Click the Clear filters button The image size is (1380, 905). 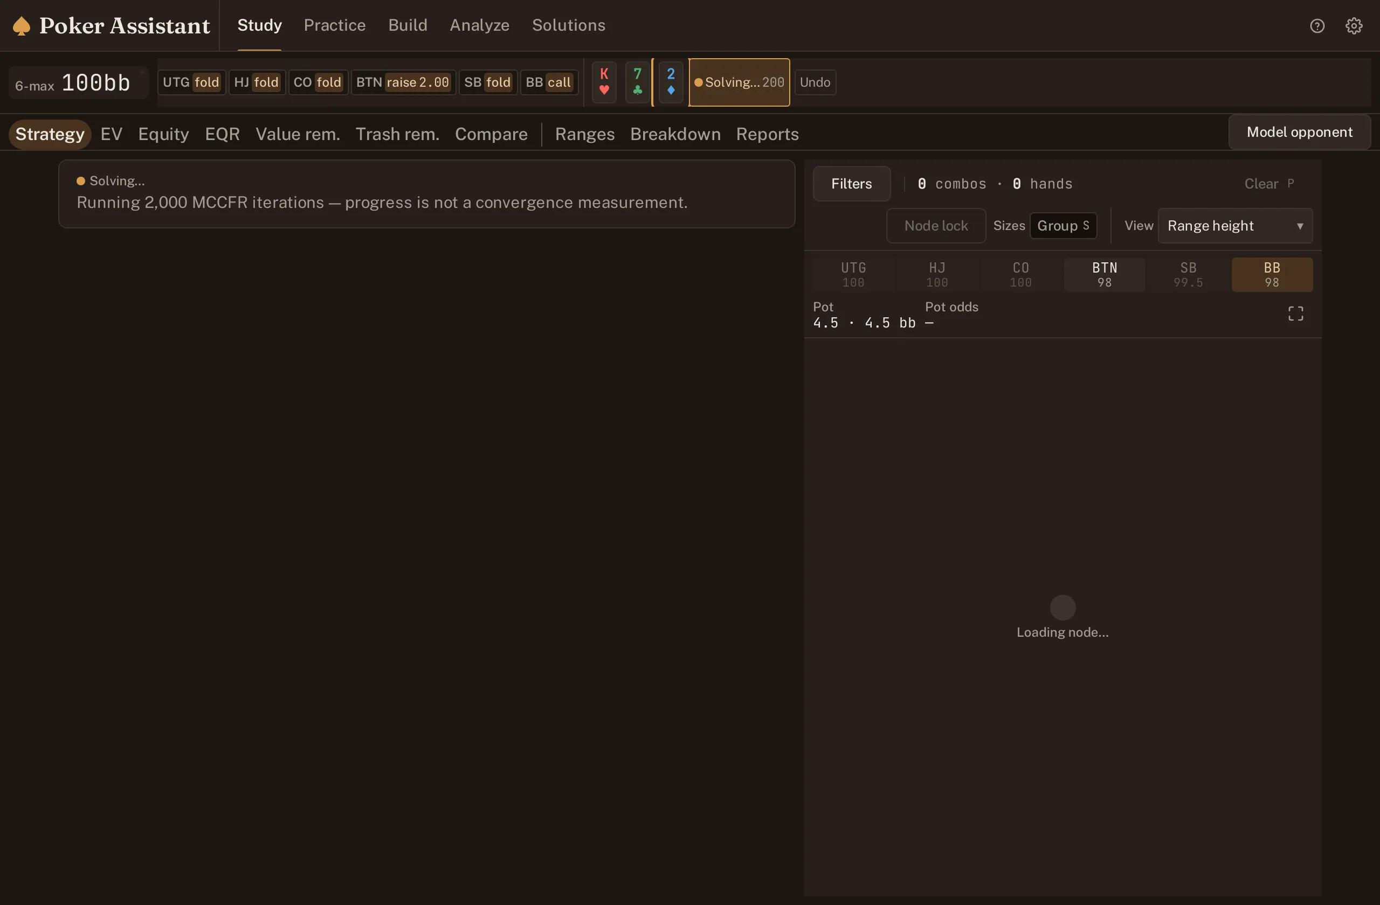[x=1269, y=184]
